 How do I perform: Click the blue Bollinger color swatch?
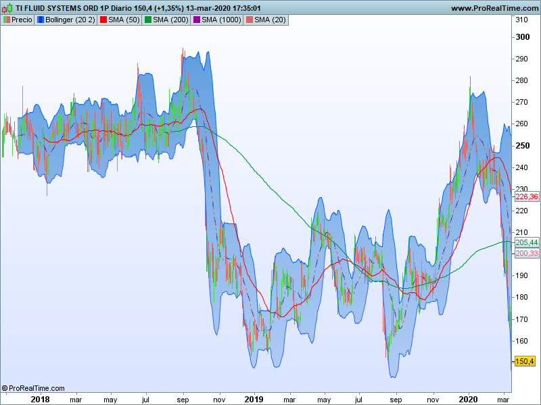[41, 20]
